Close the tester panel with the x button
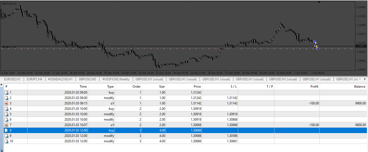The width and height of the screenshot is (368, 152). tap(1, 85)
